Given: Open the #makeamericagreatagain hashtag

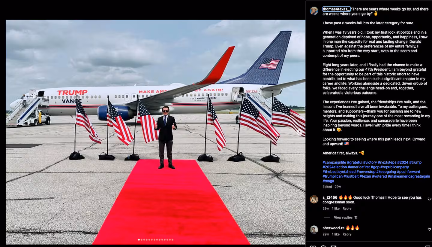Looking at the screenshot, I should 409,176.
